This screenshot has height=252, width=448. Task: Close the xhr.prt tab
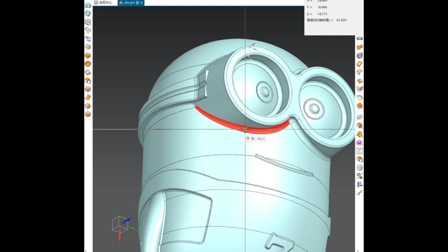point(142,3)
